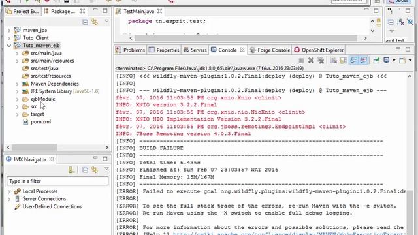Toggle Scroll Lock in console toolbar
Image resolution: width=418 pixels, height=235 pixels.
(x=344, y=61)
